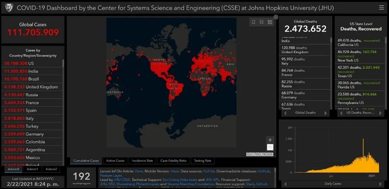Expand the map panel to fullscreen
389x189 pixels.
pyautogui.click(x=276, y=17)
